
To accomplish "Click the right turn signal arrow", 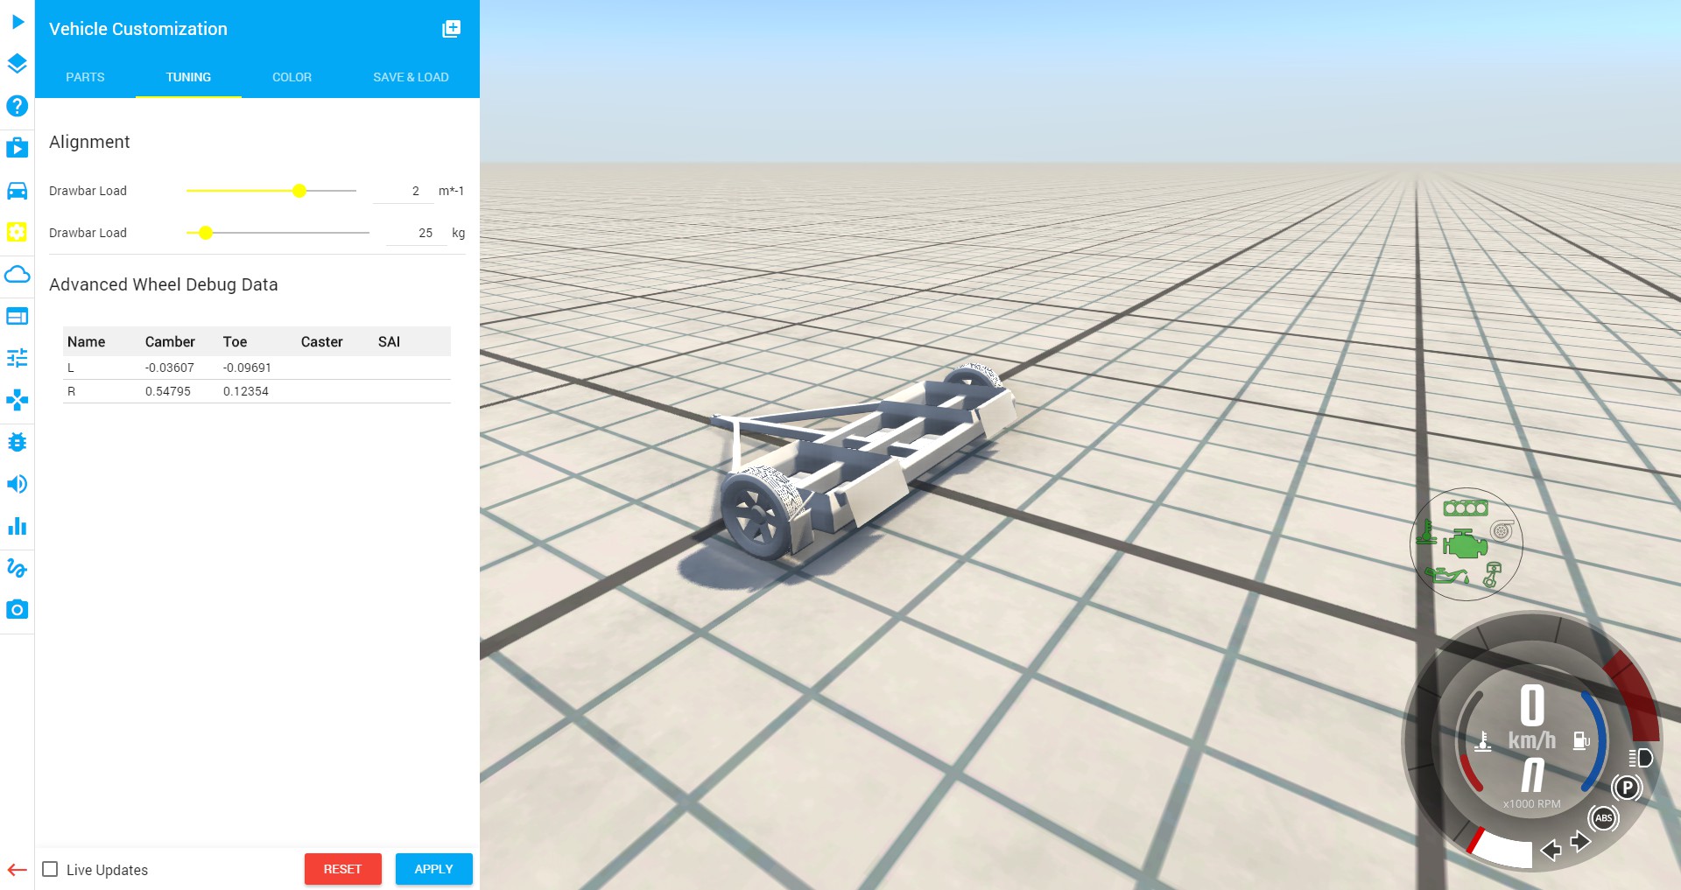I will pyautogui.click(x=1580, y=841).
